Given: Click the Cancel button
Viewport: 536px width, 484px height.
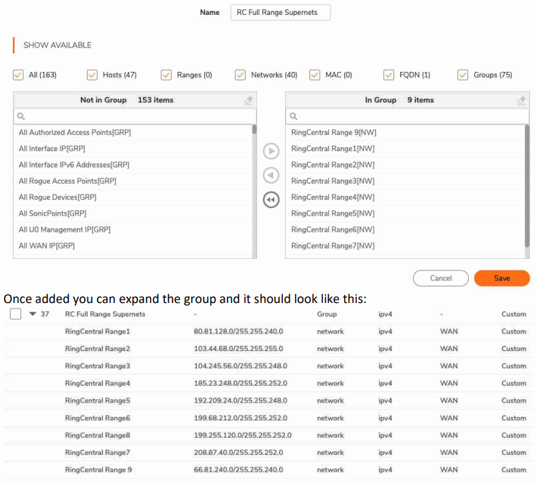Looking at the screenshot, I should [x=440, y=278].
